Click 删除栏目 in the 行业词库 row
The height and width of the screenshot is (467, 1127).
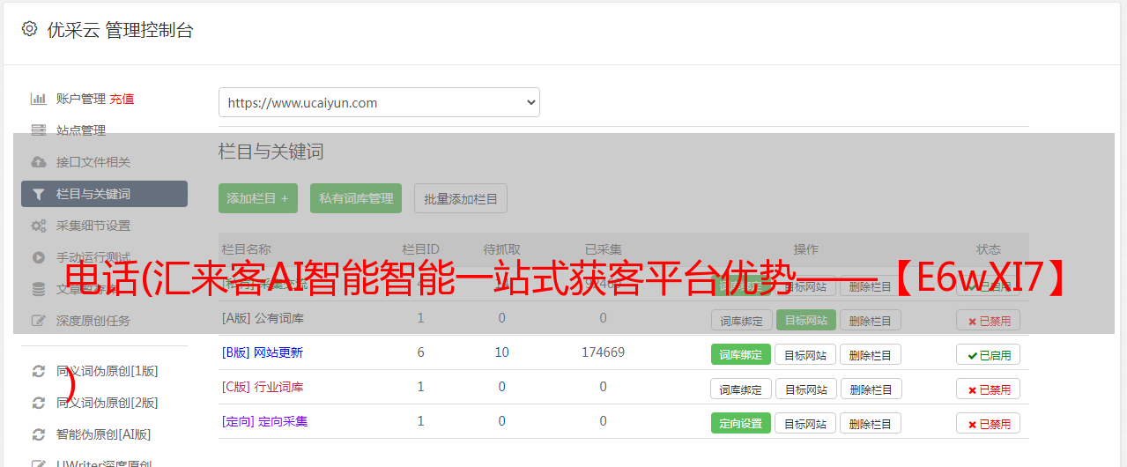pyautogui.click(x=871, y=389)
